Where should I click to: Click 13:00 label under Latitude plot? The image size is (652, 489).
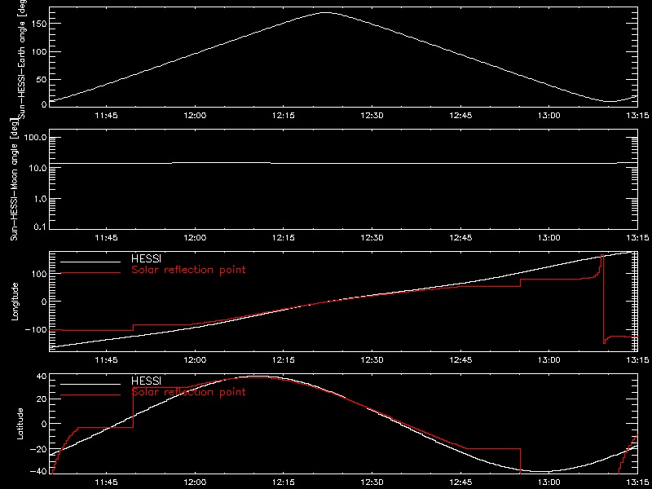click(549, 482)
